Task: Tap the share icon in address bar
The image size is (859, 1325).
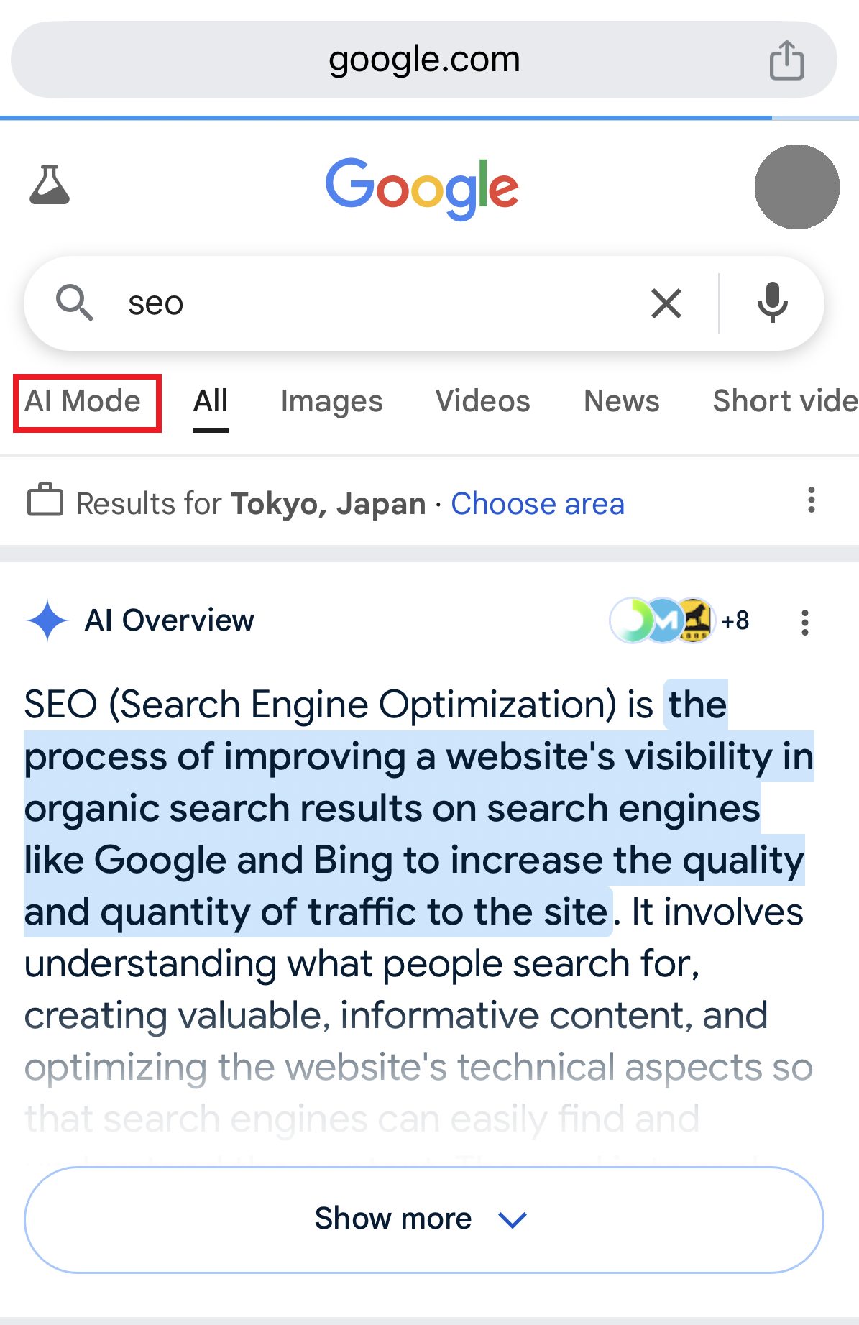Action: point(786,60)
